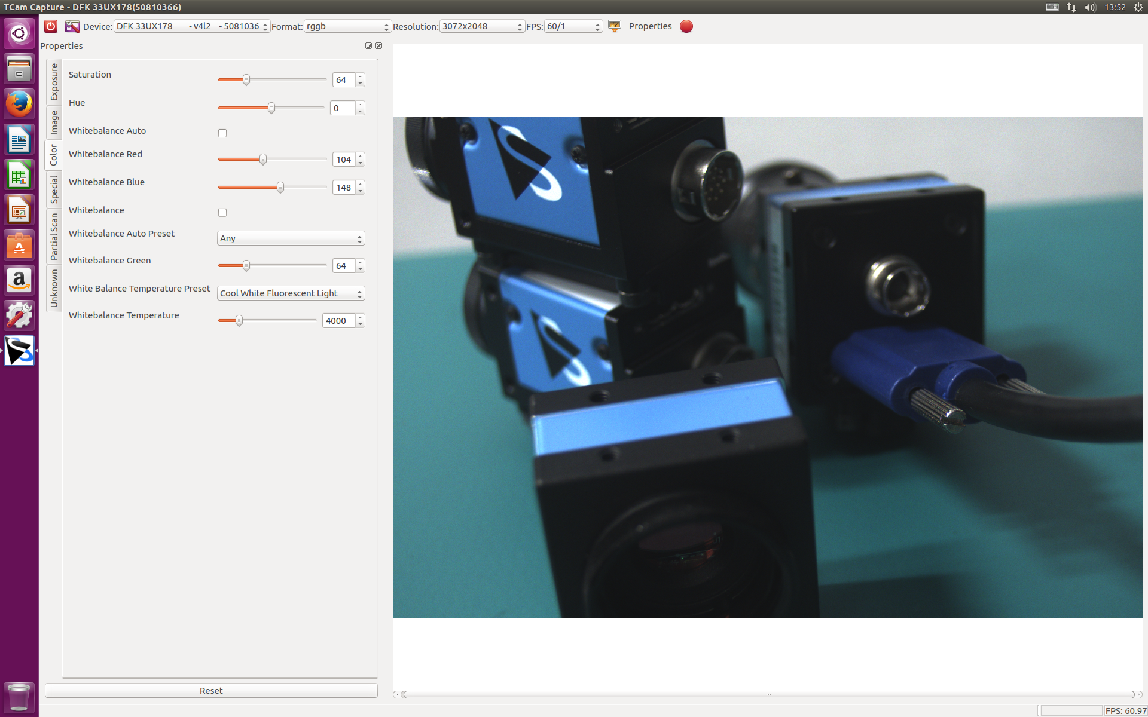
Task: Open the Resolution 3072x2048 dropdown
Action: [482, 26]
